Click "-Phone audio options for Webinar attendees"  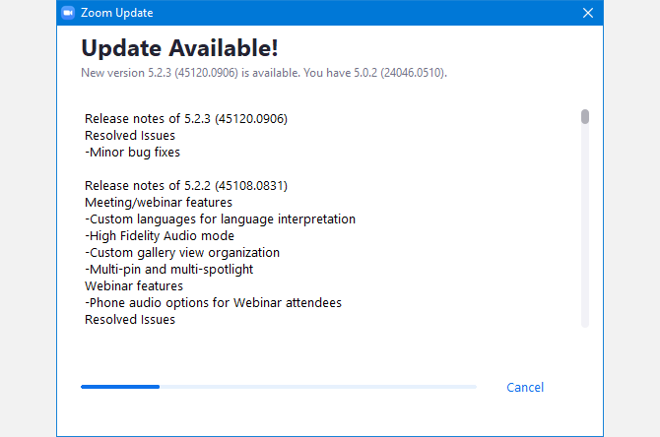(213, 303)
